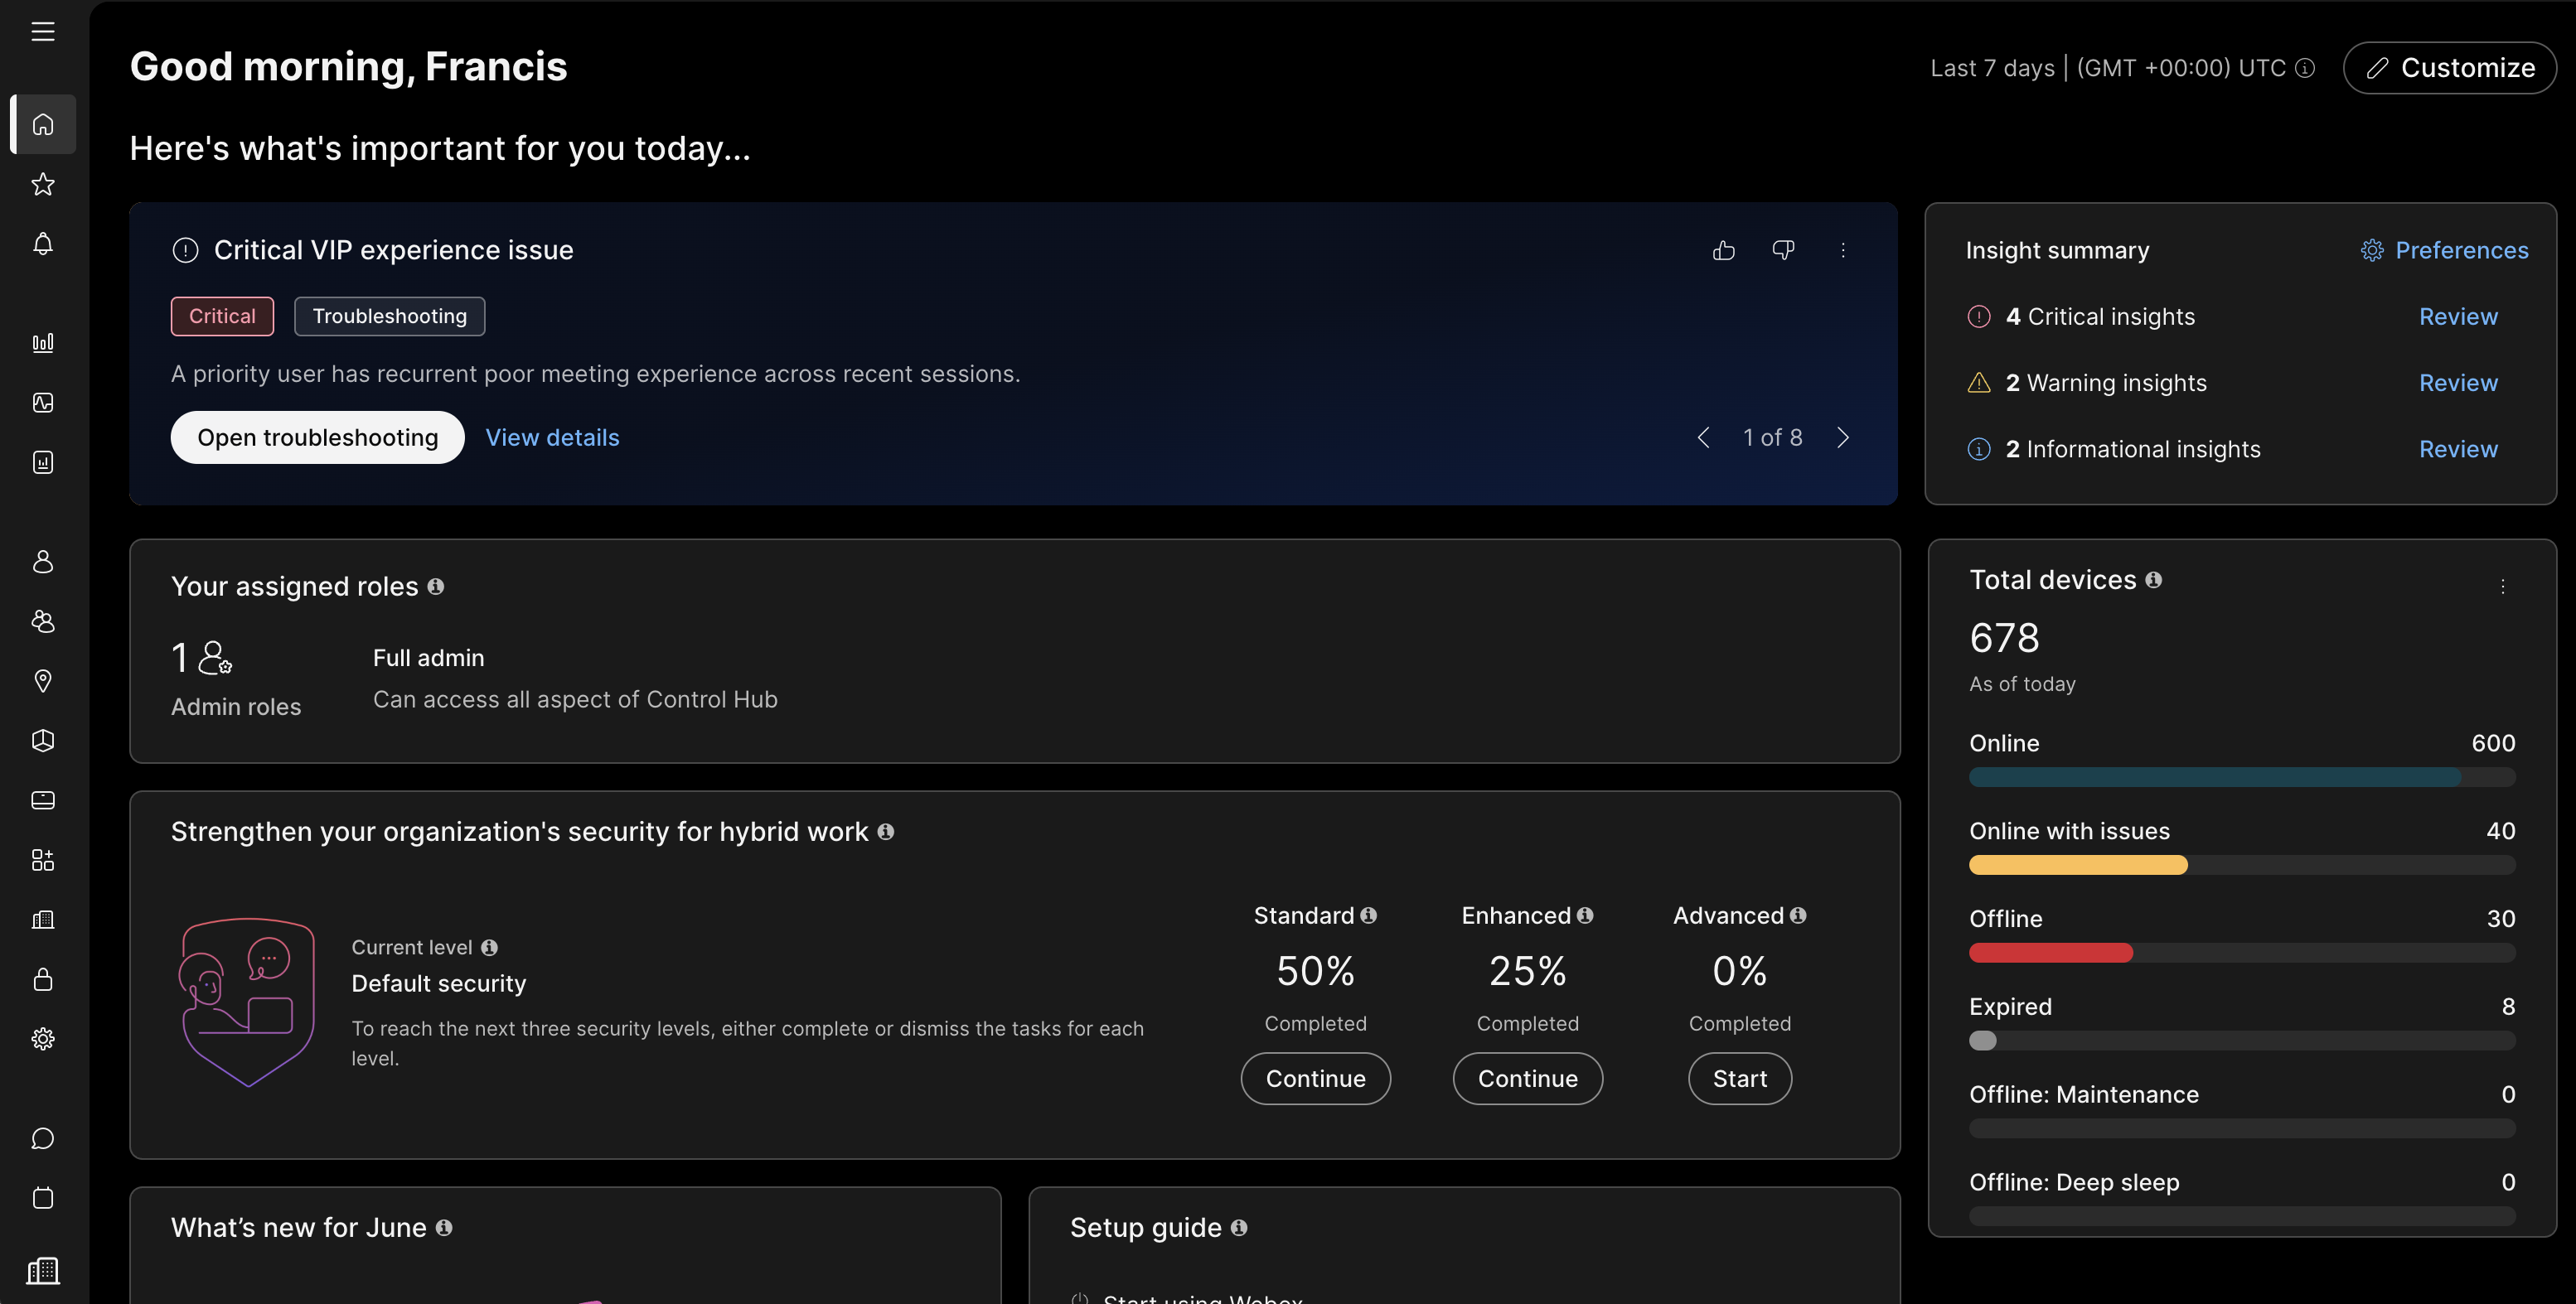Show info for What's new for June
Image resolution: width=2576 pixels, height=1304 pixels.
444,1228
